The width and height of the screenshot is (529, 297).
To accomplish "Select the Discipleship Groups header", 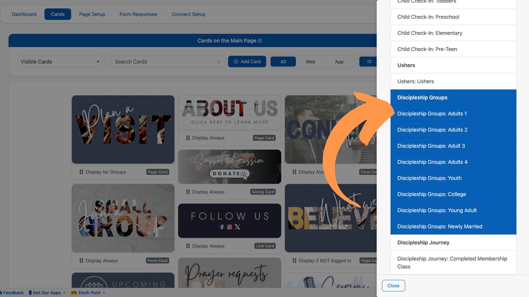I will [x=453, y=98].
